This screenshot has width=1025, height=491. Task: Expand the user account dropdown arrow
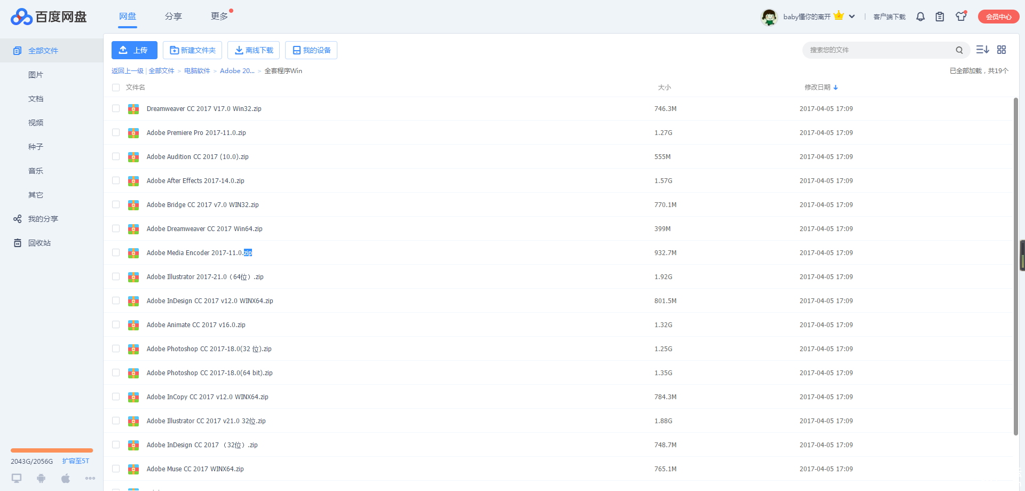(x=852, y=17)
